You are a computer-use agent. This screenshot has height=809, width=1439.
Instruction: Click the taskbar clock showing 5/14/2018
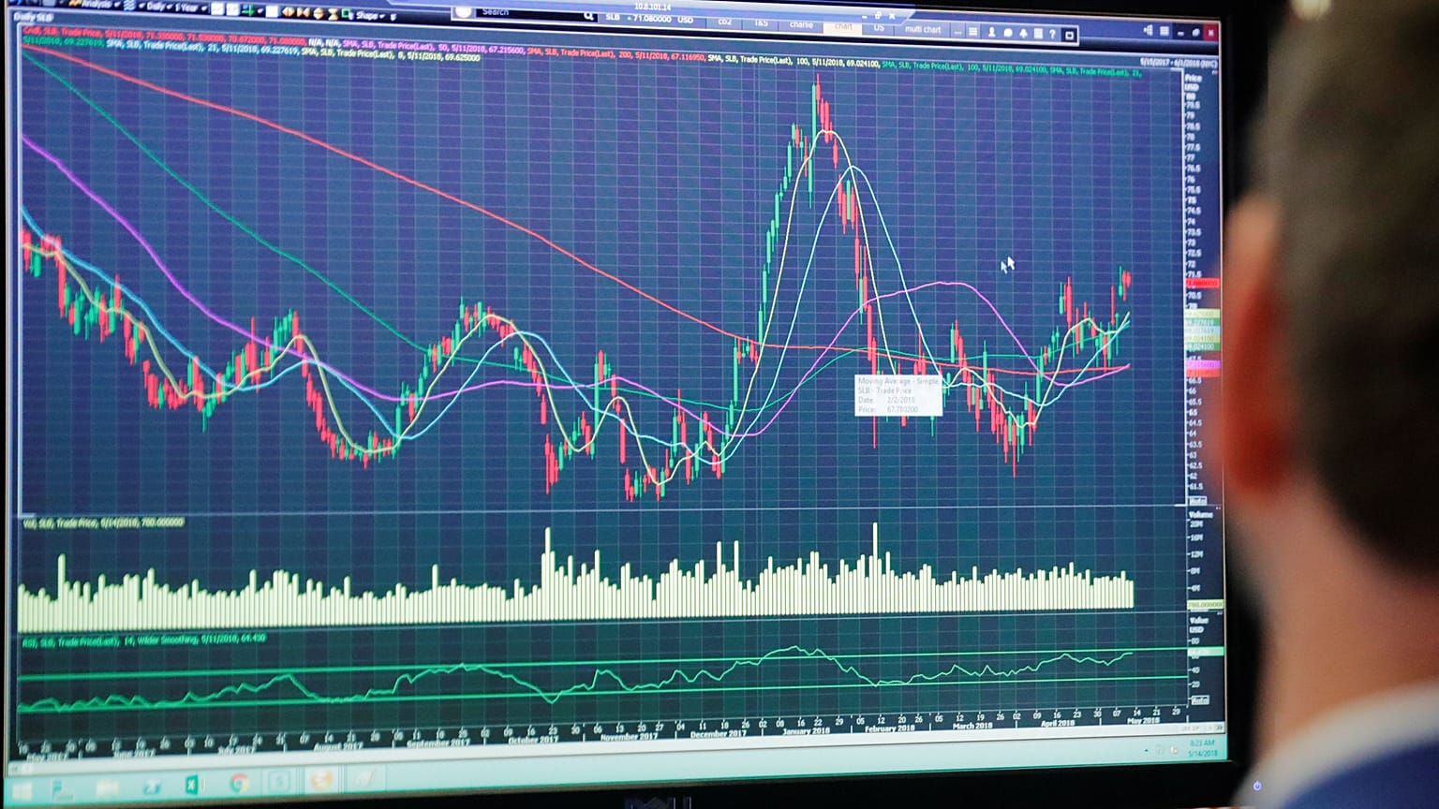pos(1201,748)
